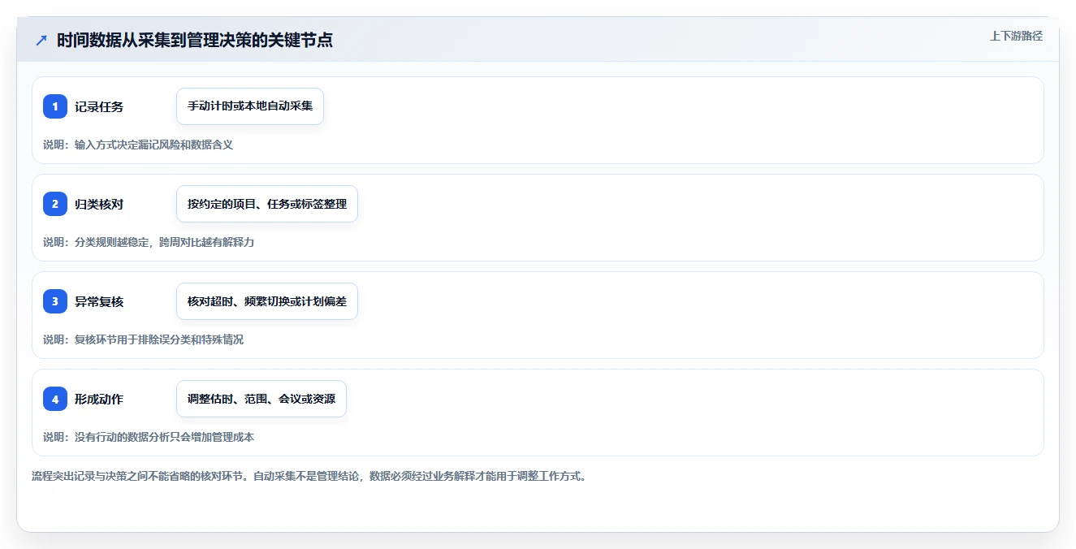Viewport: 1076px width, 549px height.
Task: Click the 形成动作 step label
Action: [x=99, y=399]
